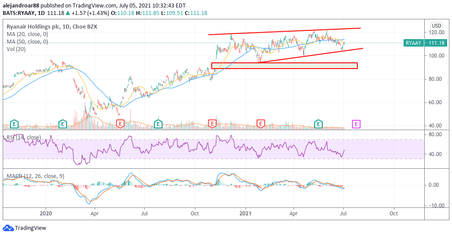Select the +1.57 (+1.43%) change text
Viewport: 452px width, 236px height.
pyautogui.click(x=90, y=13)
